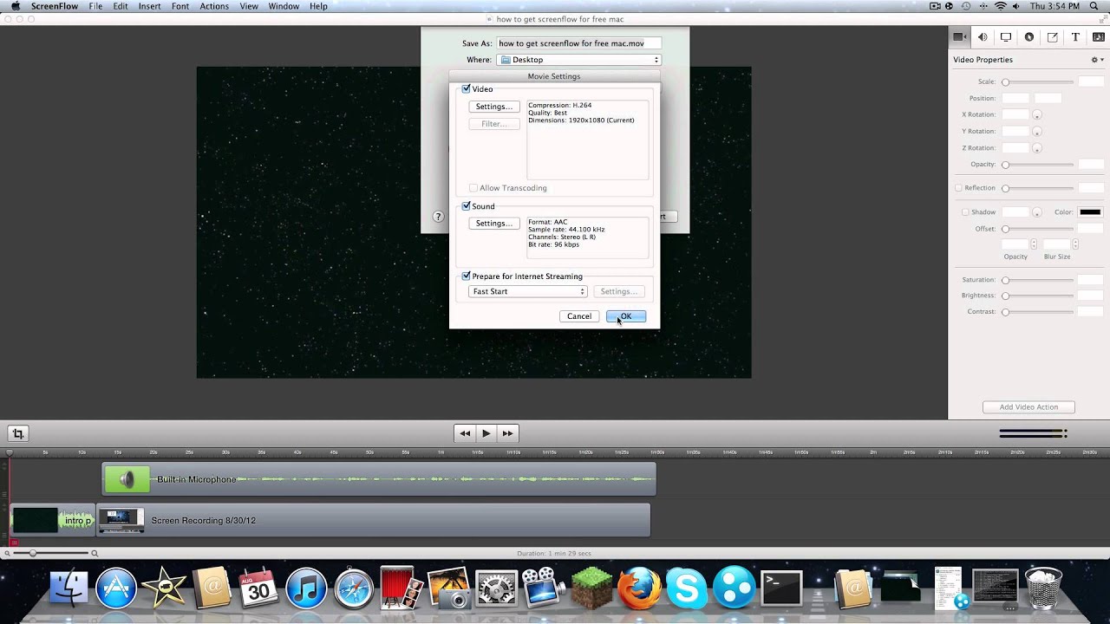Uncheck the Sound checkbox

point(467,206)
